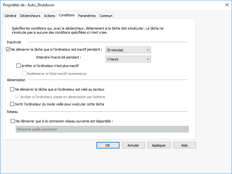Select the Conditions tab
Viewport: 232px width, 174px height.
click(67, 15)
